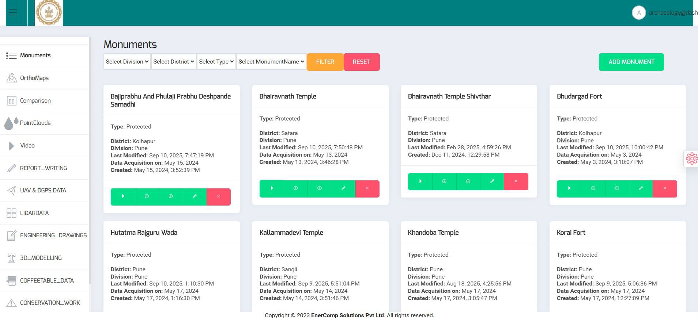Click first crosshair icon on Bajiprabhu Samadhi card
The height and width of the screenshot is (318, 698).
147,196
